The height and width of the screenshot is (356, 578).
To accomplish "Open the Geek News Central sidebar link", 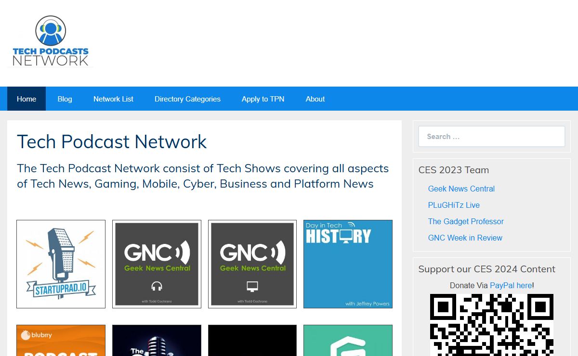I will (x=461, y=189).
